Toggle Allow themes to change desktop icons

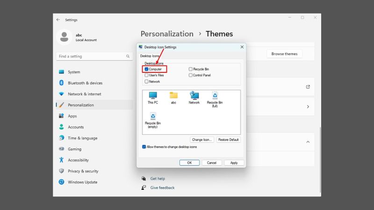(x=144, y=147)
